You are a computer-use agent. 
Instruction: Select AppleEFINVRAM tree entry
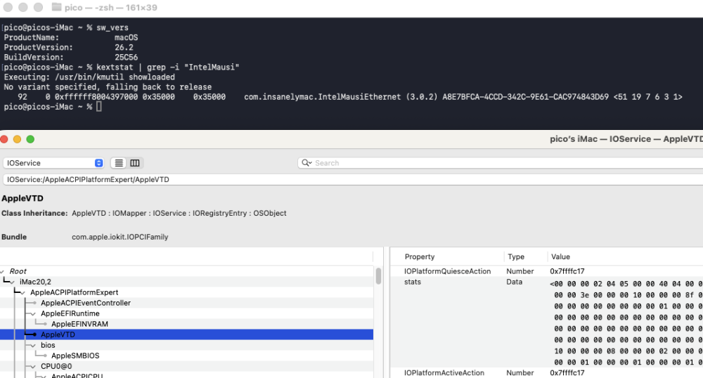point(79,325)
